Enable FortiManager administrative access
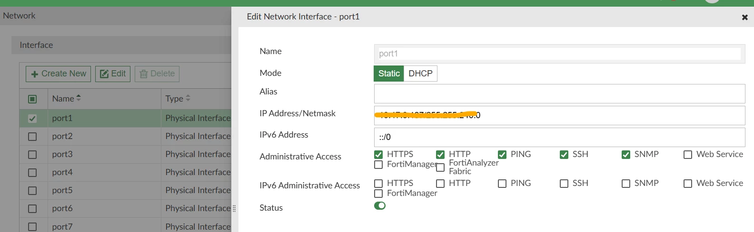Image resolution: width=754 pixels, height=232 pixels. [x=378, y=165]
